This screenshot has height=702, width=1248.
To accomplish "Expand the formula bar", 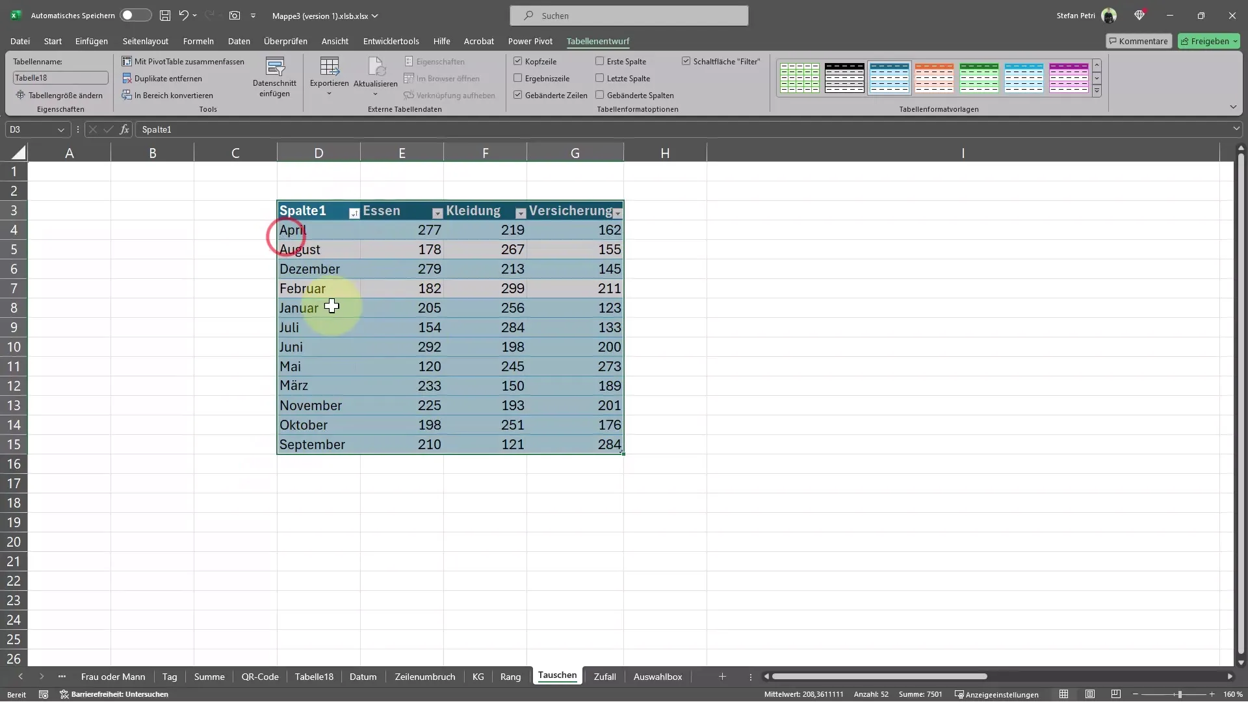I will 1236,129.
